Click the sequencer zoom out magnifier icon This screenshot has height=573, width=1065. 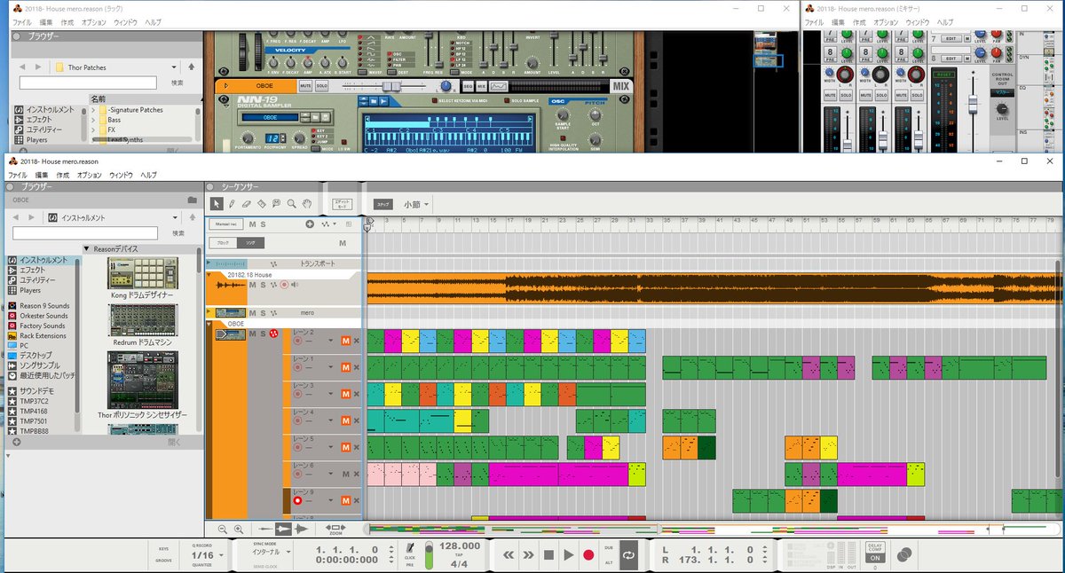[222, 529]
